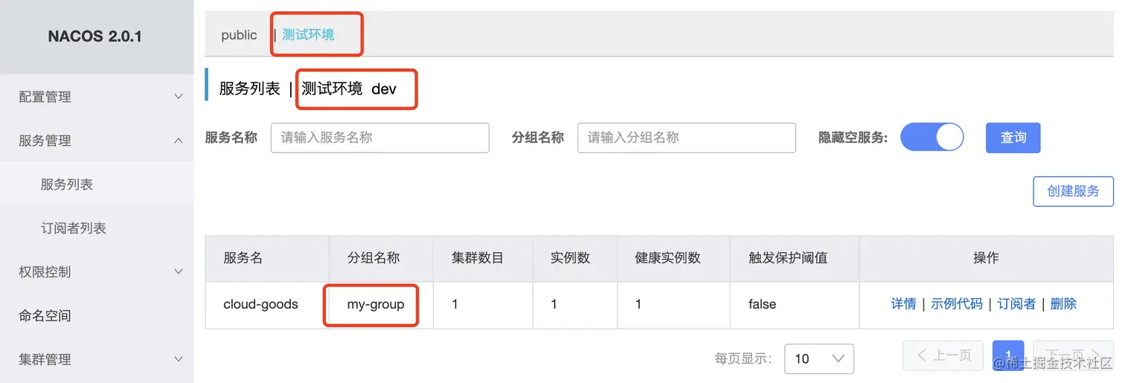
Task: Collapse the 服务管理 menu chevron
Action: (x=178, y=141)
